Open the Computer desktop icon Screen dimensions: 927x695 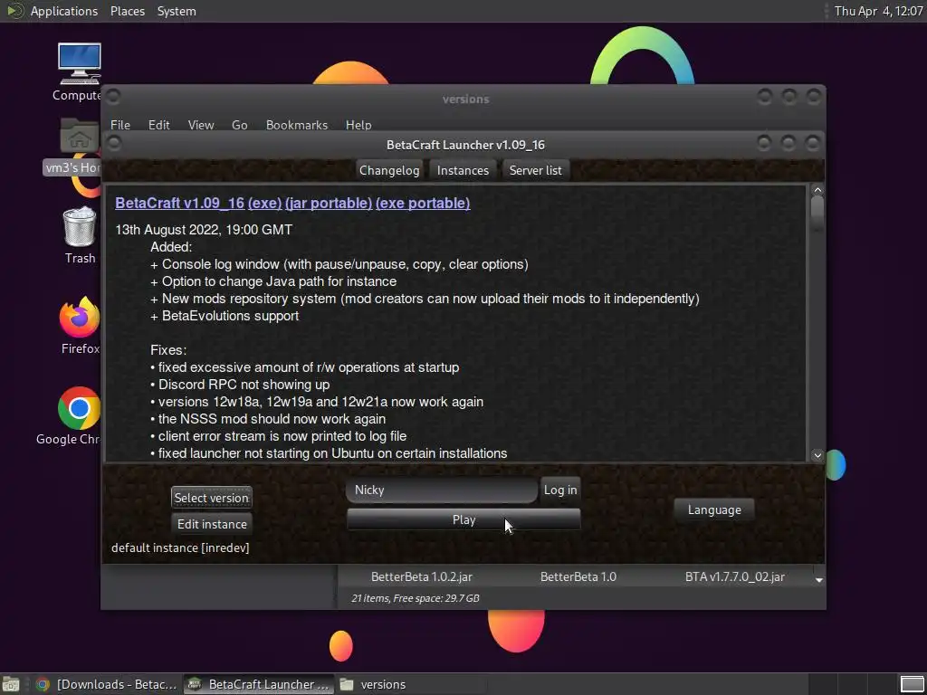[x=80, y=71]
